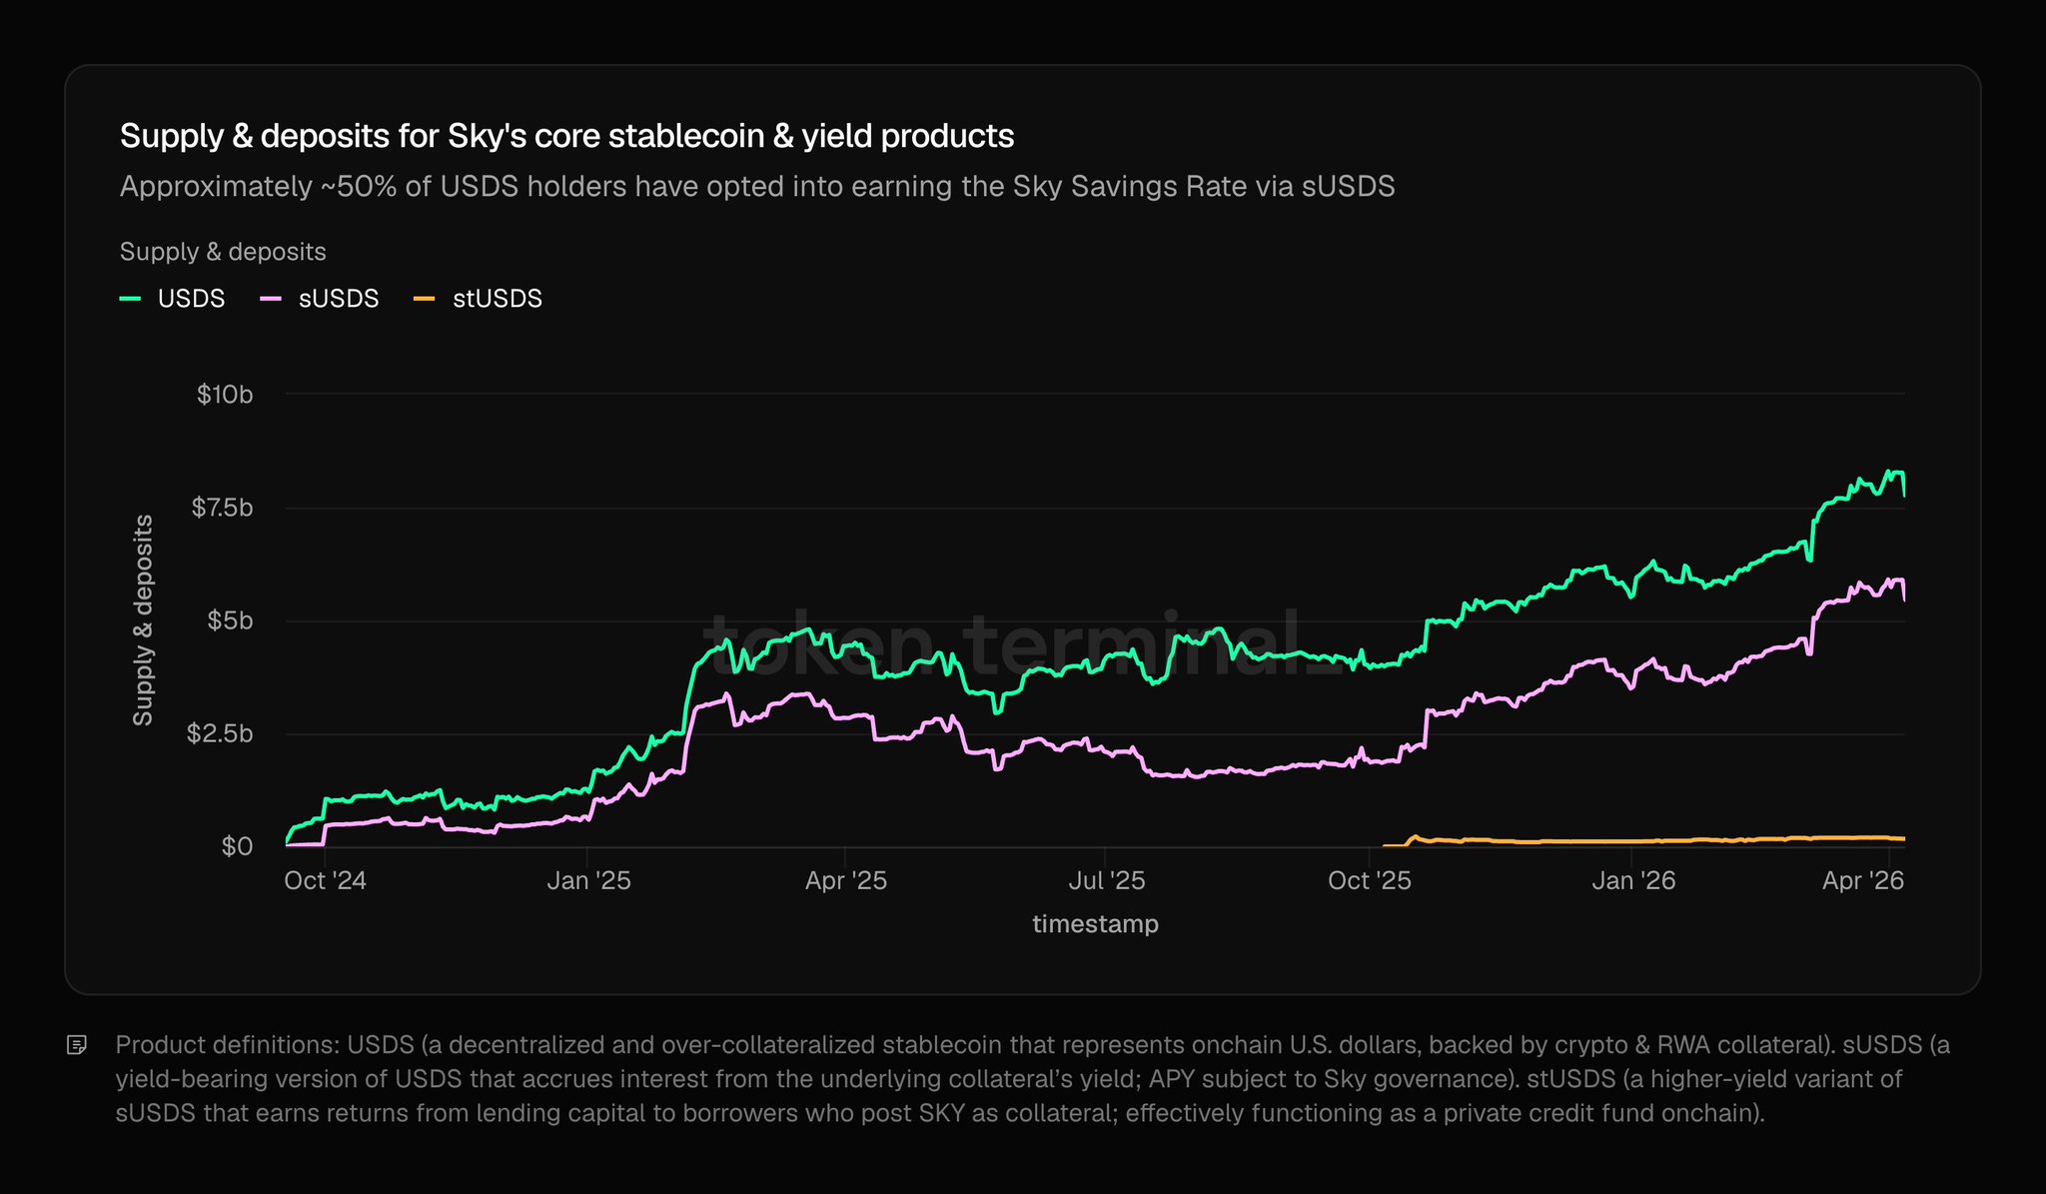The image size is (2046, 1194).
Task: Select the Jul '25 timeline label
Action: 1107,880
